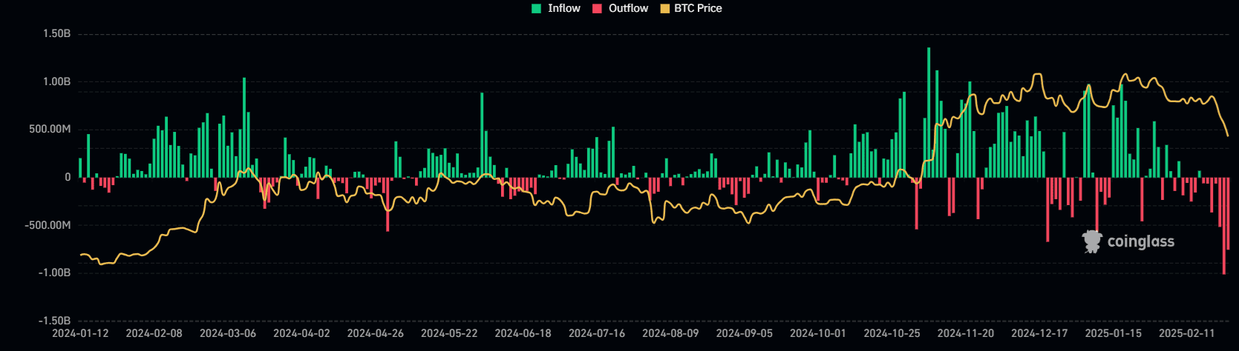
Task: Toggle the Inflow series label in legend
Action: point(563,8)
